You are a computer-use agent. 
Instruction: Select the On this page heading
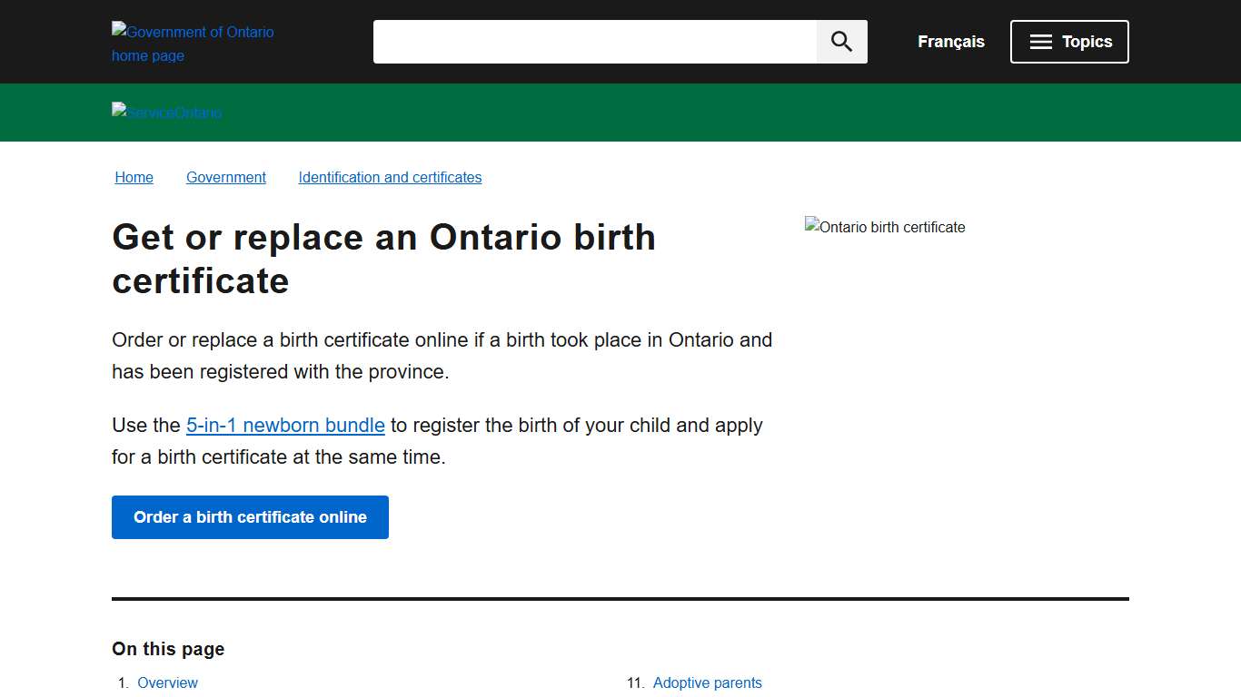167,649
